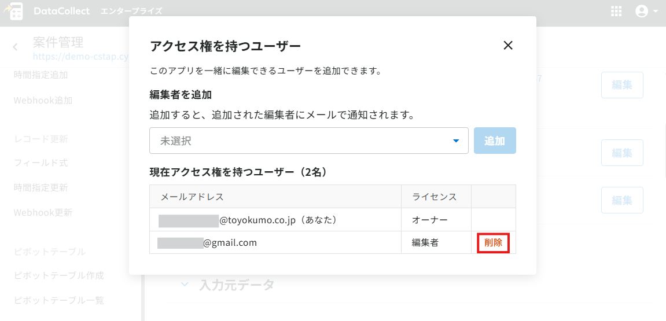Click the dropdown arrow in the editor selector
This screenshot has height=321, width=666.
[x=456, y=141]
